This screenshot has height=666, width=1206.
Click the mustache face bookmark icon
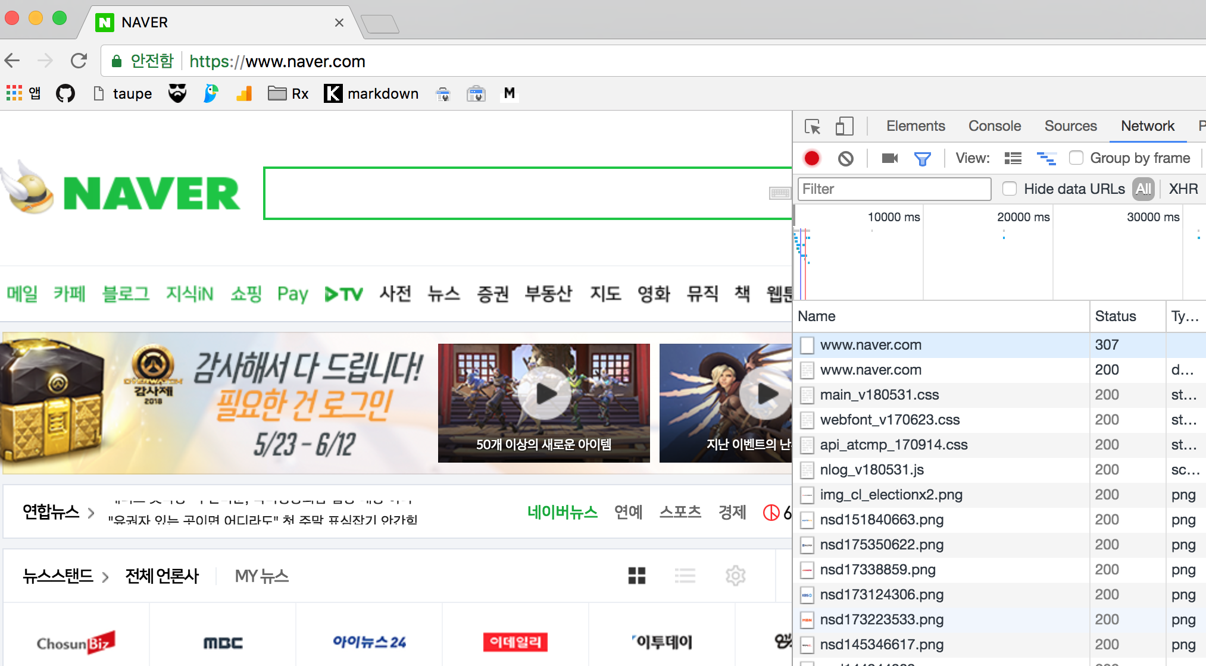pyautogui.click(x=177, y=93)
